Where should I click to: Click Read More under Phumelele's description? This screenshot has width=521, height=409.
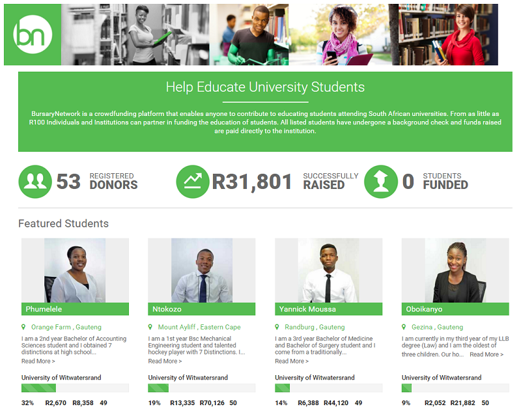click(x=38, y=361)
